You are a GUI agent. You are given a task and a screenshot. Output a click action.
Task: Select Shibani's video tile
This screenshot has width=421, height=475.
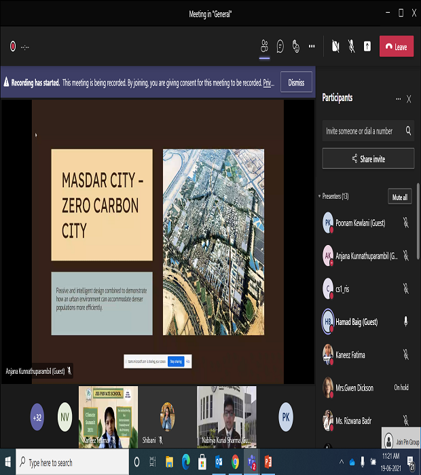167,417
